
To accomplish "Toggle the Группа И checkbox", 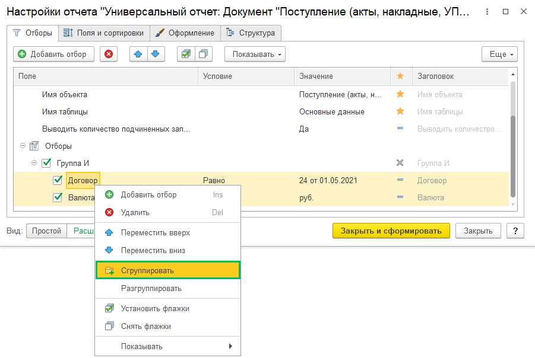I will tap(46, 163).
